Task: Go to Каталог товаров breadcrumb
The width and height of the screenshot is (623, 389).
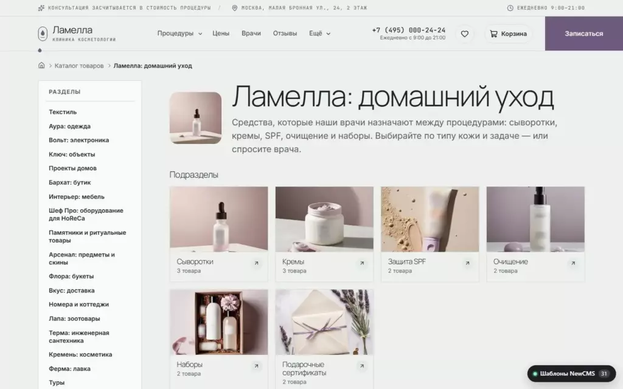Action: click(79, 66)
